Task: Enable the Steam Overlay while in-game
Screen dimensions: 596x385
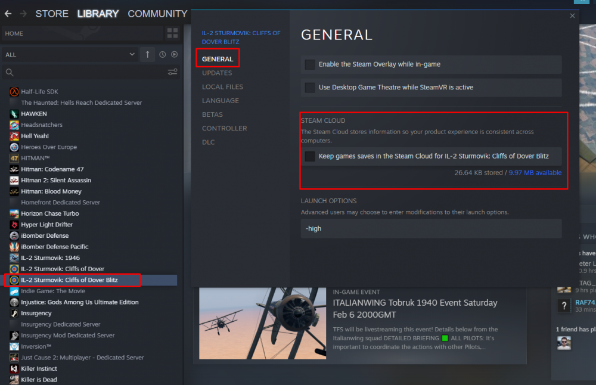Action: pyautogui.click(x=309, y=63)
